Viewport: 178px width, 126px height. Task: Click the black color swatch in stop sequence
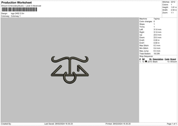pos(146,62)
